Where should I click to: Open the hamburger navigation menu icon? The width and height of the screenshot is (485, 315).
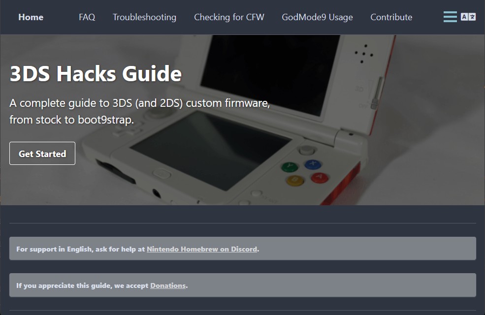coord(450,17)
